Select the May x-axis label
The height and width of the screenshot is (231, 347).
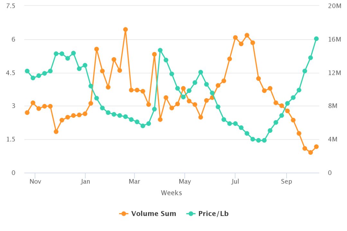[x=184, y=182]
